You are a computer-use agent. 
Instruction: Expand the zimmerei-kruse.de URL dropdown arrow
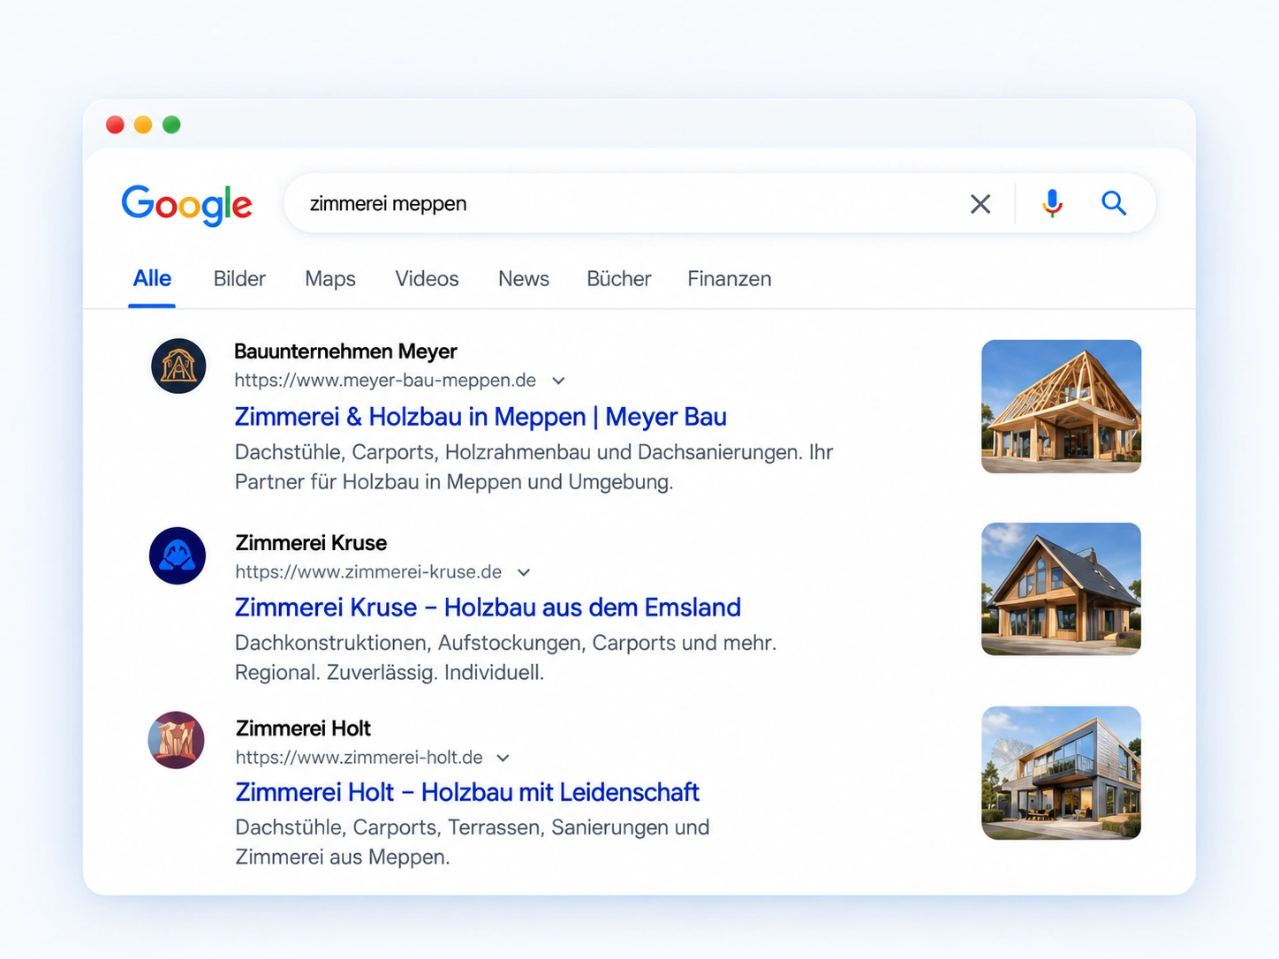(x=524, y=572)
